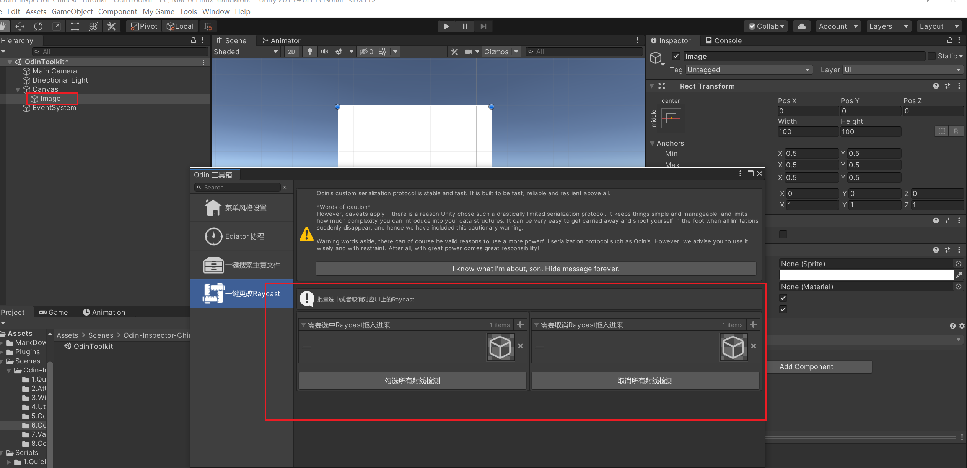
Task: Toggle Image object active checkbox
Action: pos(676,56)
